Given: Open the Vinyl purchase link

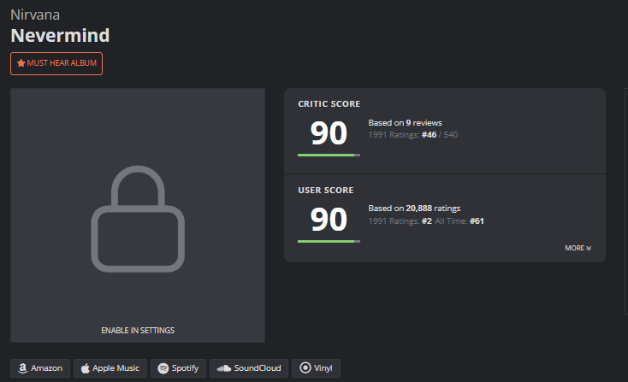Looking at the screenshot, I should click(x=316, y=368).
